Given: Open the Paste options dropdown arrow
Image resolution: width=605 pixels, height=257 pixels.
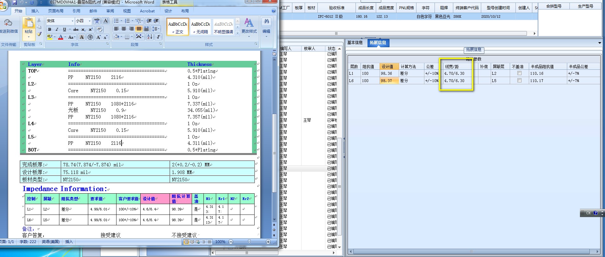Looking at the screenshot, I should tap(29, 36).
